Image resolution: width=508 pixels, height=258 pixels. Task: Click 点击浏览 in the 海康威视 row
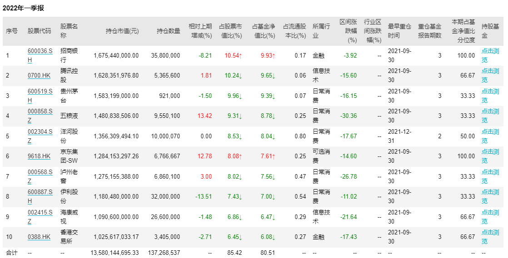click(x=490, y=217)
